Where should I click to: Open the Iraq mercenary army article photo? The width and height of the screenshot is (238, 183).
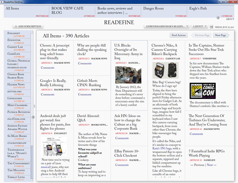point(128,75)
